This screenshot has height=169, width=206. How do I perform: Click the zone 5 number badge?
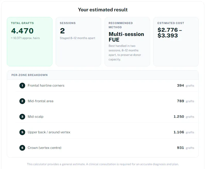22,132
